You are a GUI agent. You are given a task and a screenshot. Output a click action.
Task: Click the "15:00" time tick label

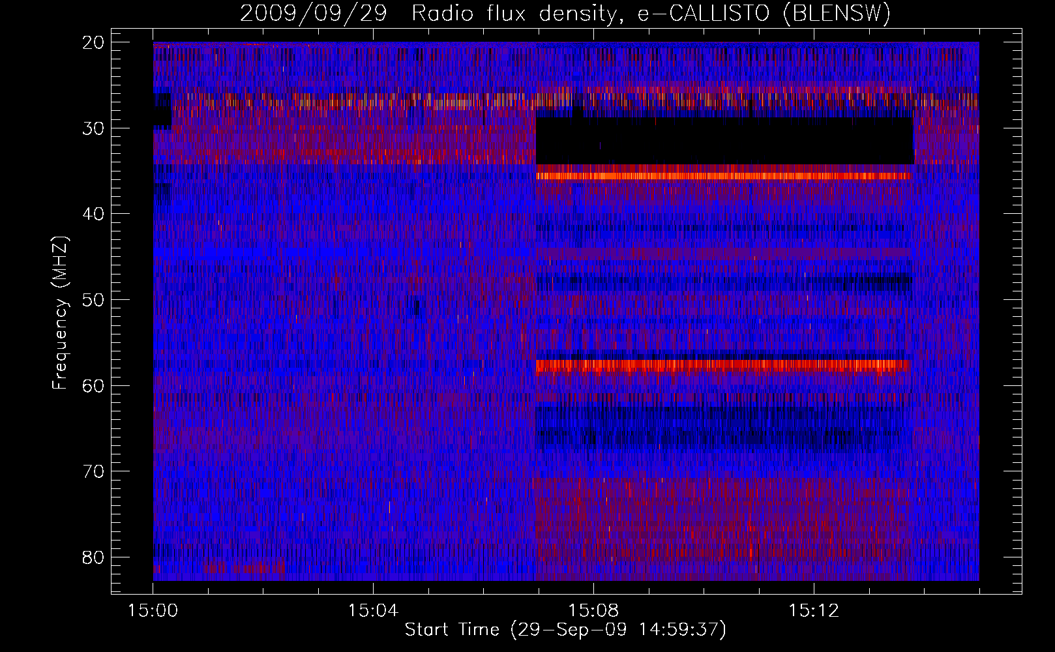coord(153,611)
